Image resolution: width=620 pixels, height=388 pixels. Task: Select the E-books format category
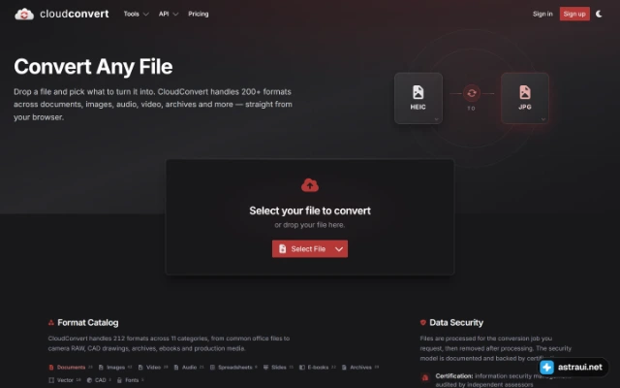point(318,368)
